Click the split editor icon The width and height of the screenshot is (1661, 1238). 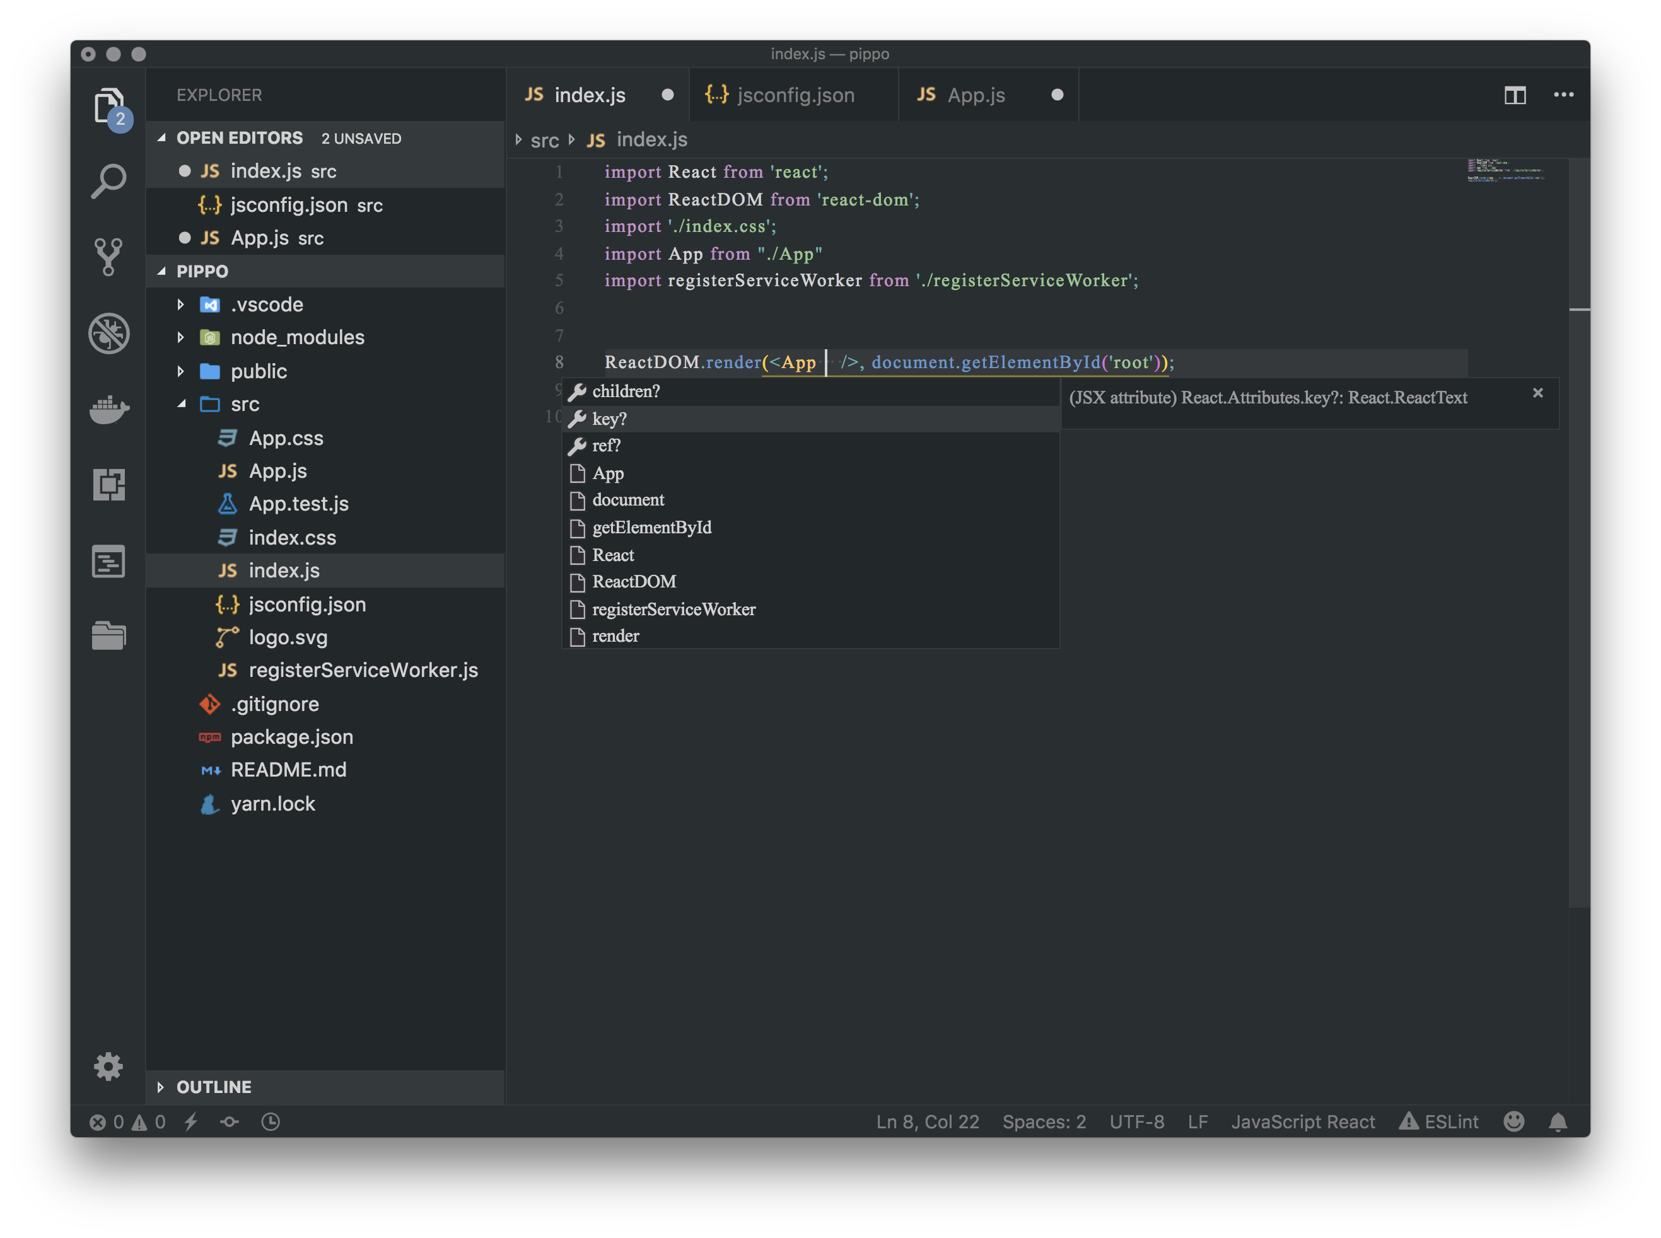pos(1515,95)
